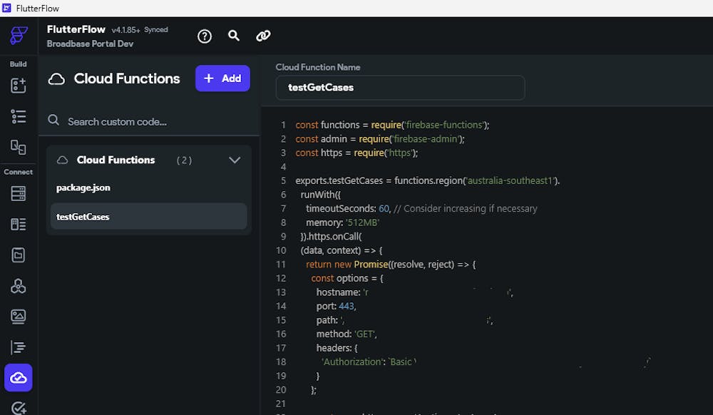Open the Storyboard icon in sidebar
Screen dimensions: 713x415
click(x=19, y=147)
